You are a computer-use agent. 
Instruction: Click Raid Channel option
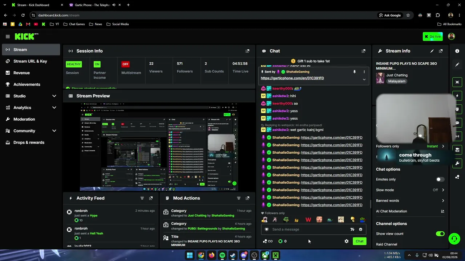pyautogui.click(x=387, y=244)
